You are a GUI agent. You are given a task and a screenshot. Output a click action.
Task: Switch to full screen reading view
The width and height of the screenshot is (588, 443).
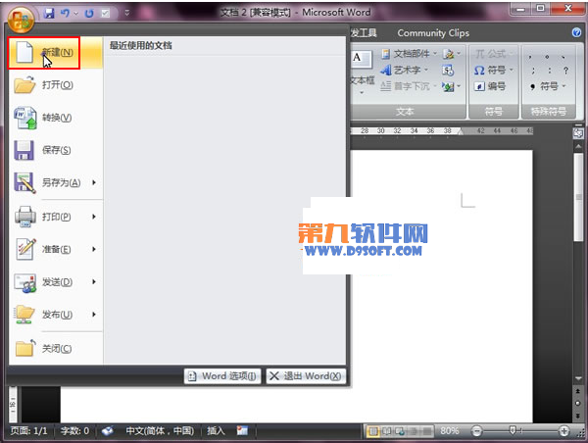[386, 431]
